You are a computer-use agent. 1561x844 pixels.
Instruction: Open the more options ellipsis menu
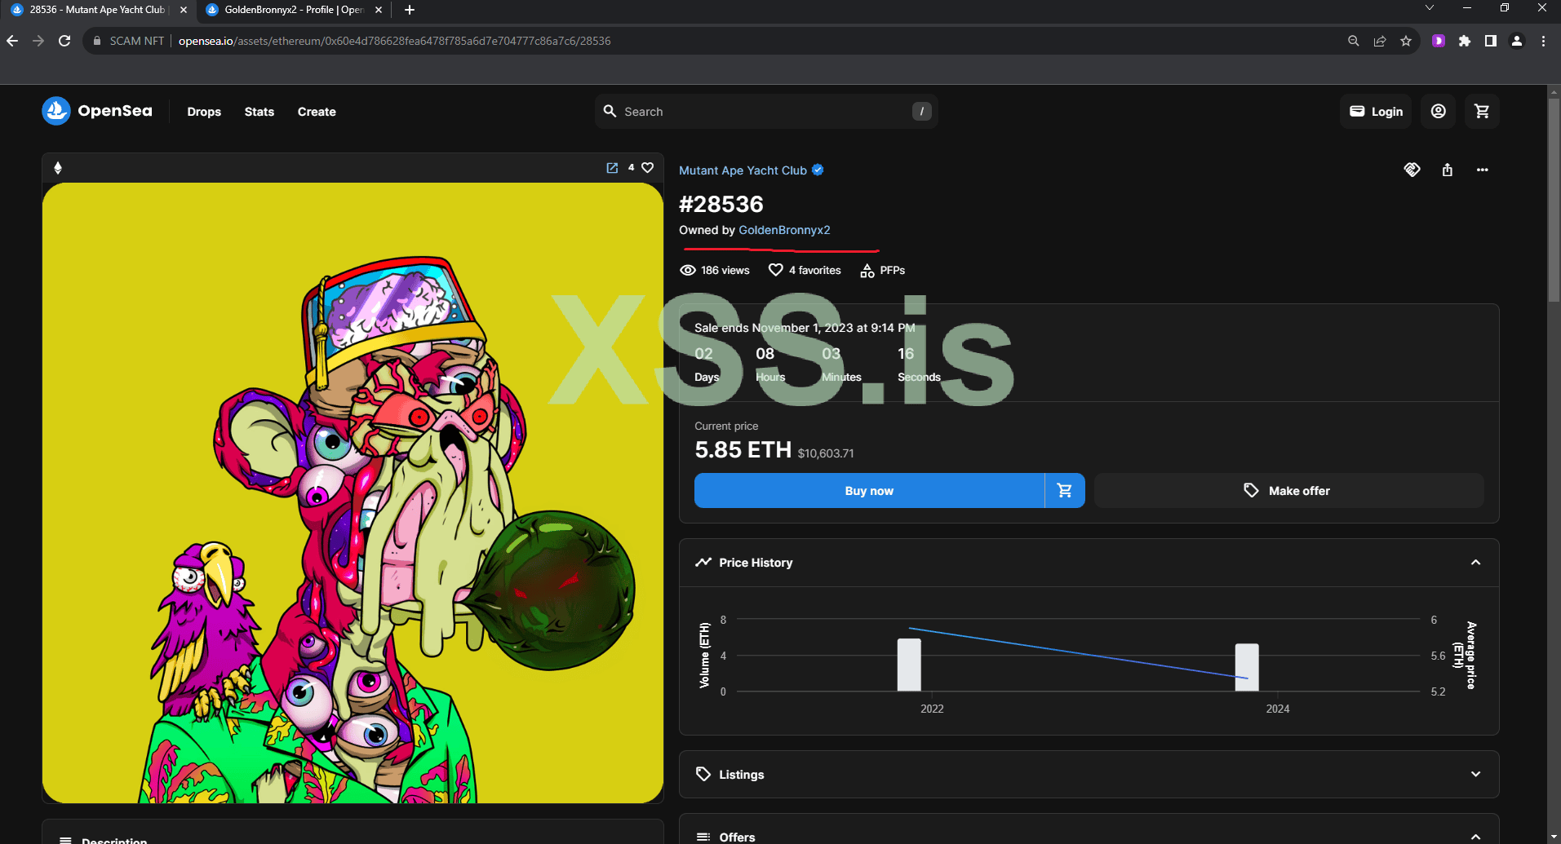[1483, 170]
